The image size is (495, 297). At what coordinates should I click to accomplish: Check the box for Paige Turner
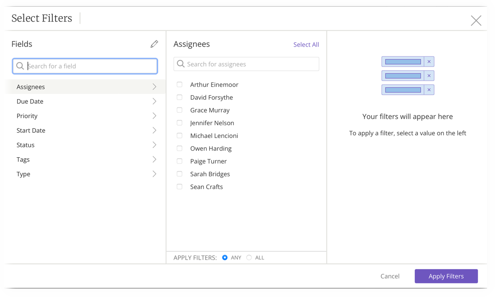point(179,161)
